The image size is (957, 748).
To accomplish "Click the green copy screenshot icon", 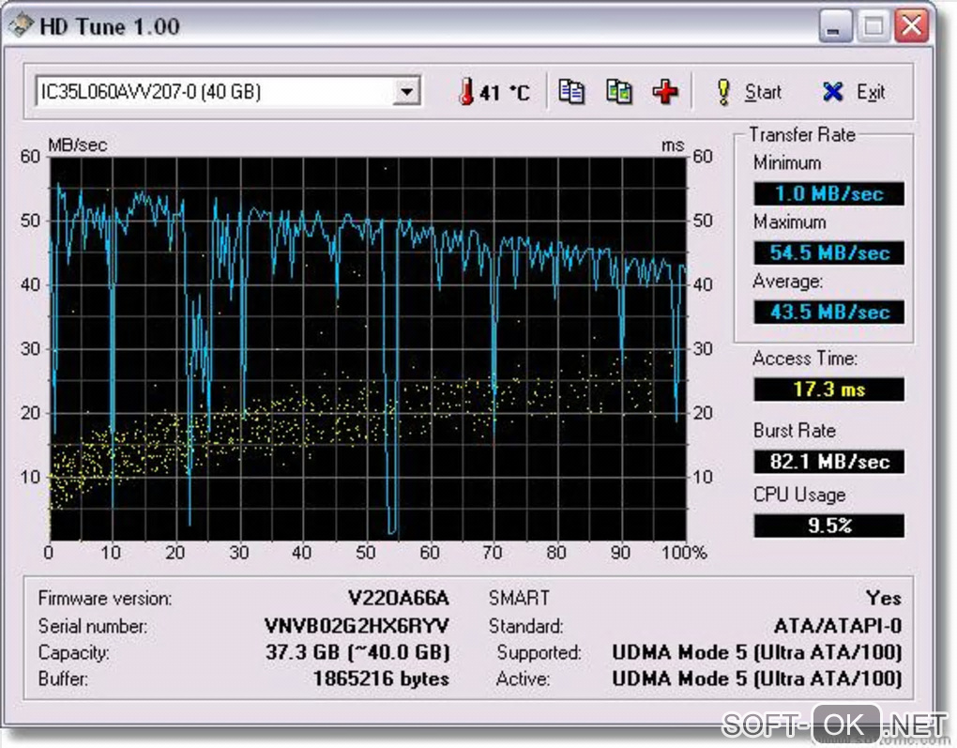I will point(619,92).
